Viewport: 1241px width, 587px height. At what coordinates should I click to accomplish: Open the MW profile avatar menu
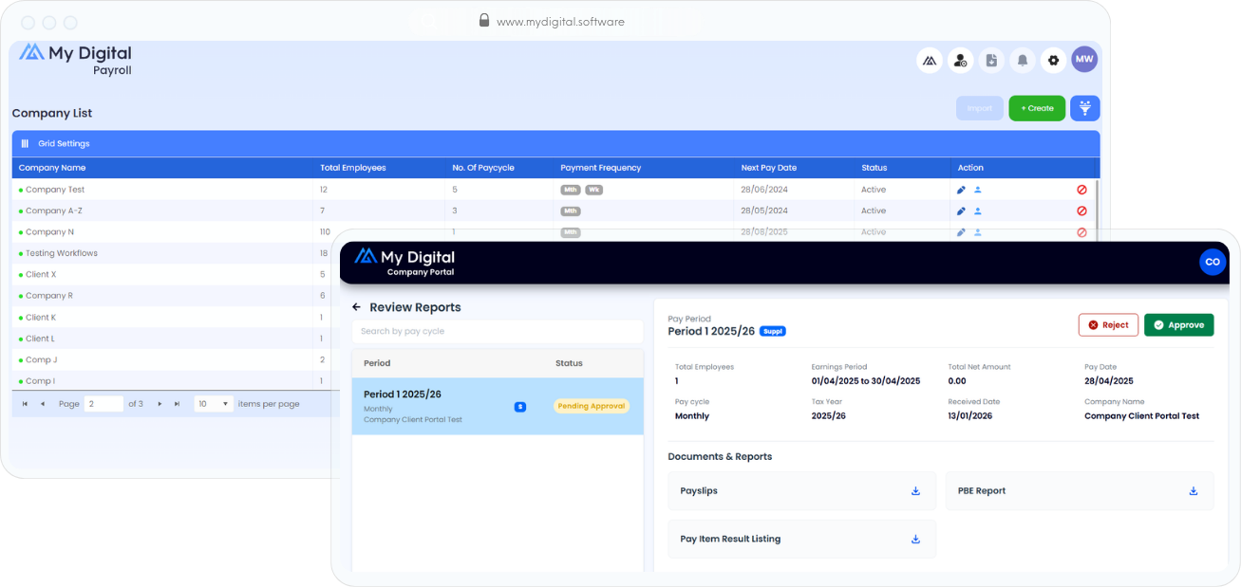click(x=1084, y=60)
